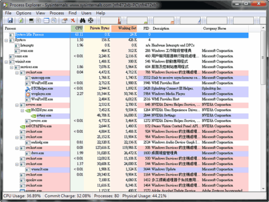
Task: Collapse the svchost.exe PID 308 node
Action: point(17,148)
